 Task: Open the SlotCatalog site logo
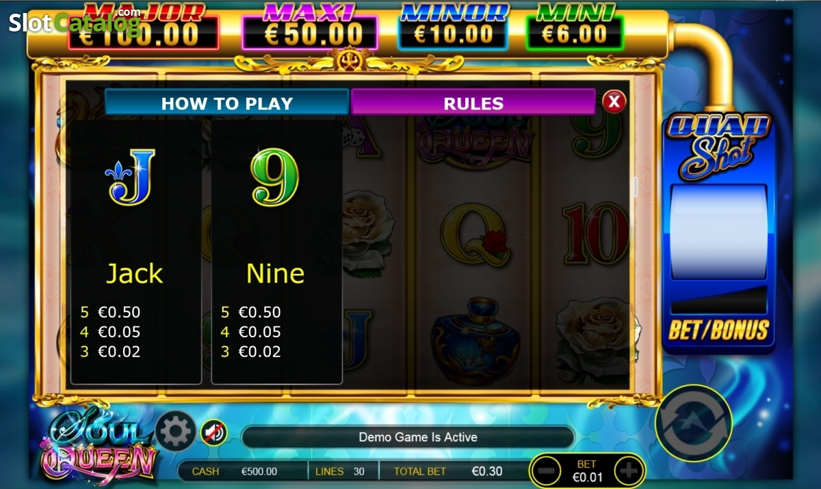75,21
